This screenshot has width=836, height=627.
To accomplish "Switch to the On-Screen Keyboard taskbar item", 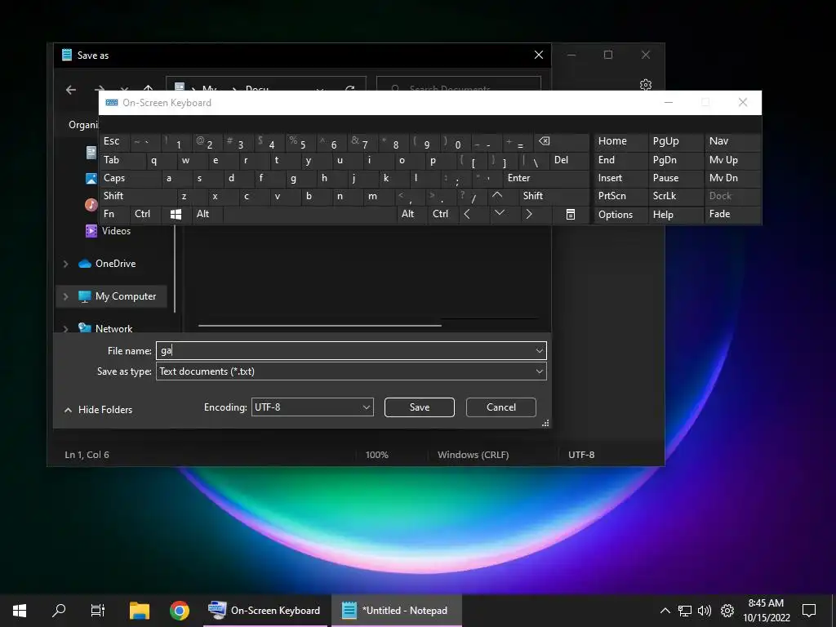I will pos(265,611).
